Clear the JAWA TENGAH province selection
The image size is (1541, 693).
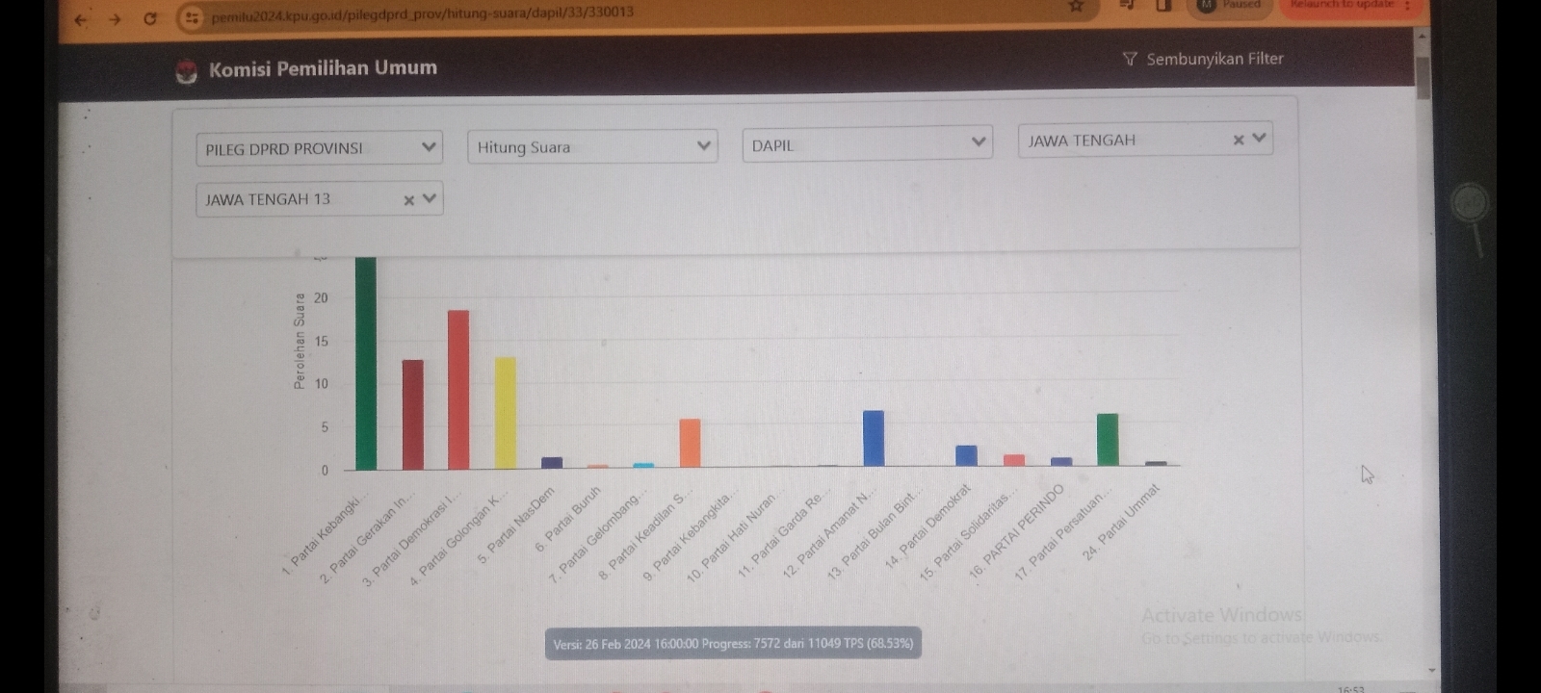click(1239, 141)
